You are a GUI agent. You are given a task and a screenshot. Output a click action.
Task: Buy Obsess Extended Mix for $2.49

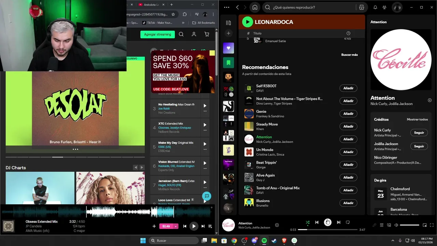166,226
